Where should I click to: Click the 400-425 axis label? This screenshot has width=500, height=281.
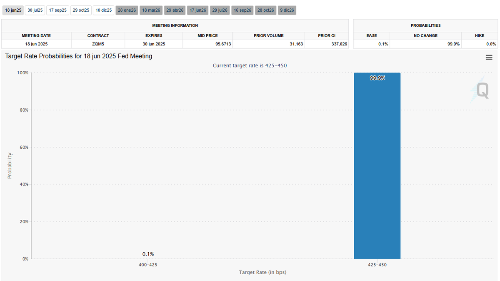click(148, 264)
